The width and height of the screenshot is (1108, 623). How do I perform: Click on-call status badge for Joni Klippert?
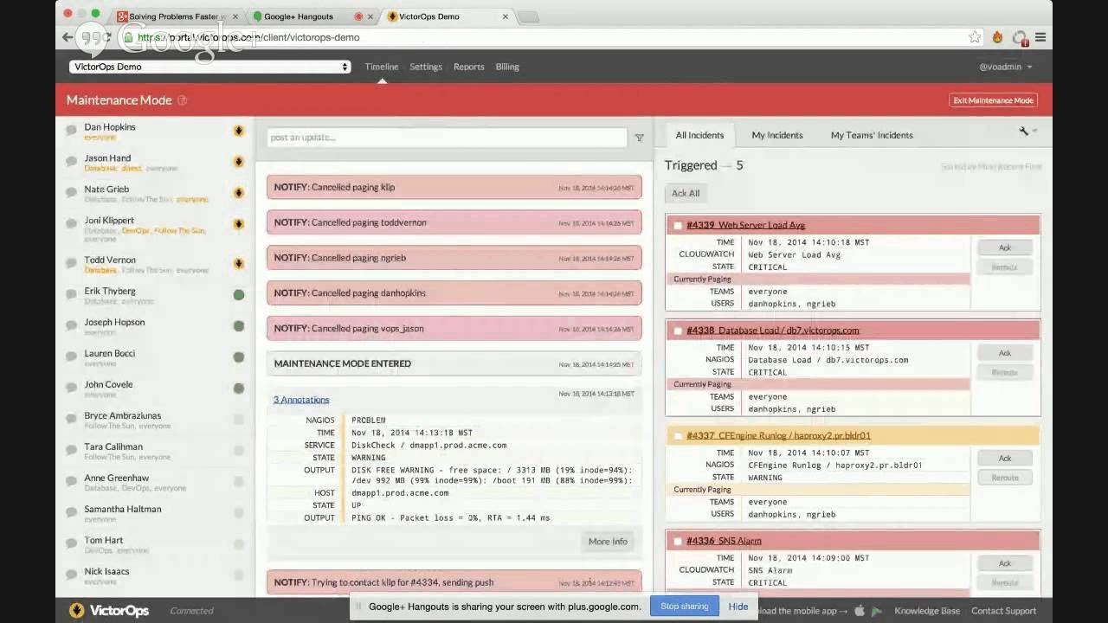[239, 224]
